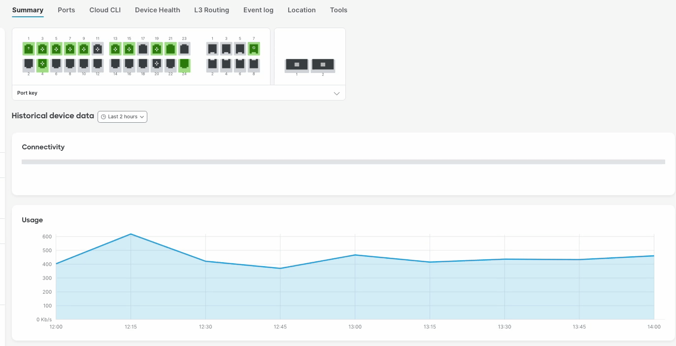676x346 pixels.
Task: Click Ethernet port 20 in bottom row
Action: [x=157, y=64]
